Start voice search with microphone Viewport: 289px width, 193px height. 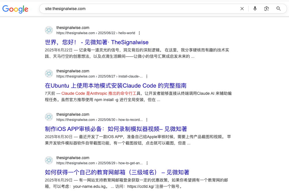[255, 9]
